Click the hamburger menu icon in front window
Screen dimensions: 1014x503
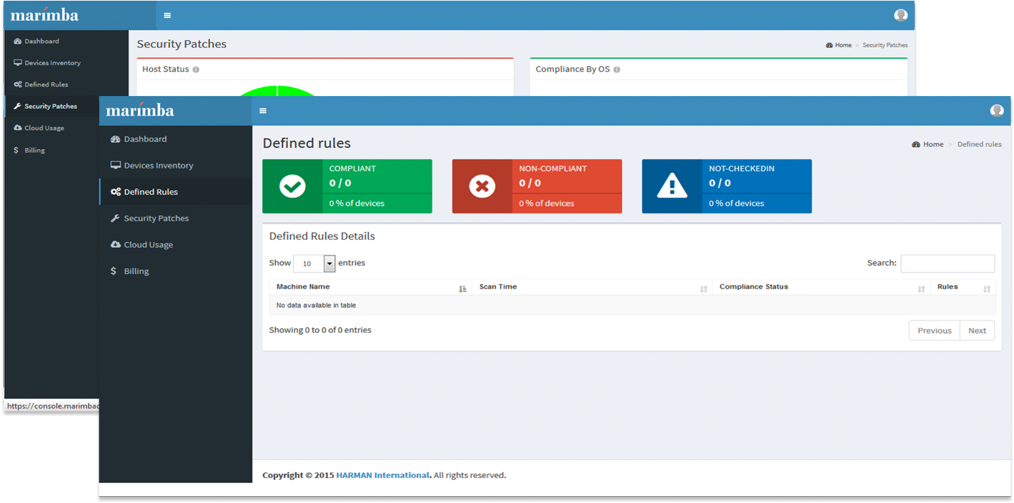(263, 111)
